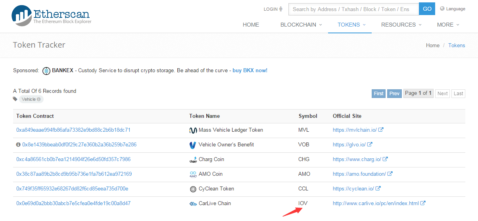Open the 'buy BKX now!' link

click(250, 70)
